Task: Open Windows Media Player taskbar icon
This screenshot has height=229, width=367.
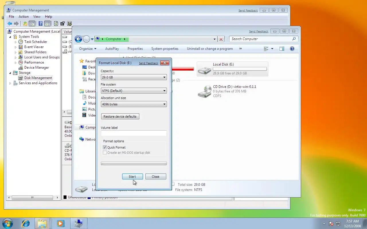Action: click(x=60, y=223)
